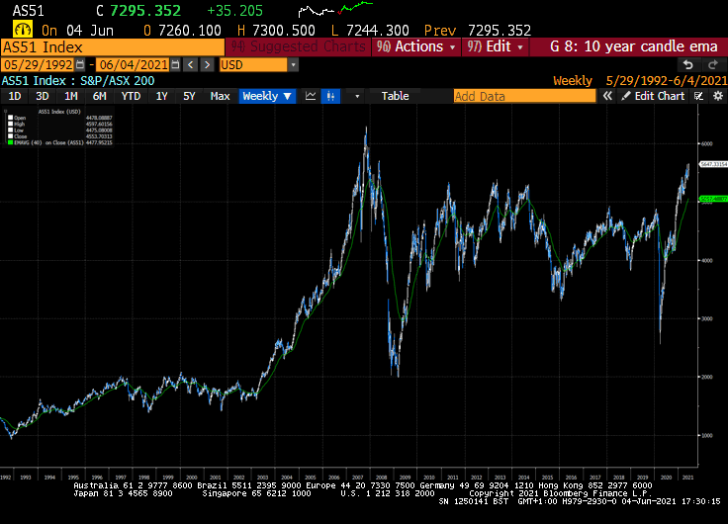
Task: Open the Actions menu
Action: pyautogui.click(x=416, y=46)
